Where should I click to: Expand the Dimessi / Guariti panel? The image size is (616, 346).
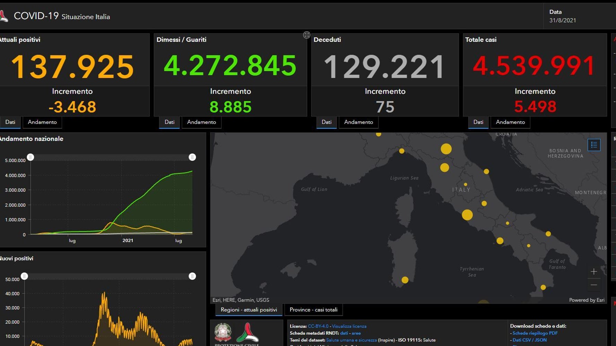coord(307,35)
